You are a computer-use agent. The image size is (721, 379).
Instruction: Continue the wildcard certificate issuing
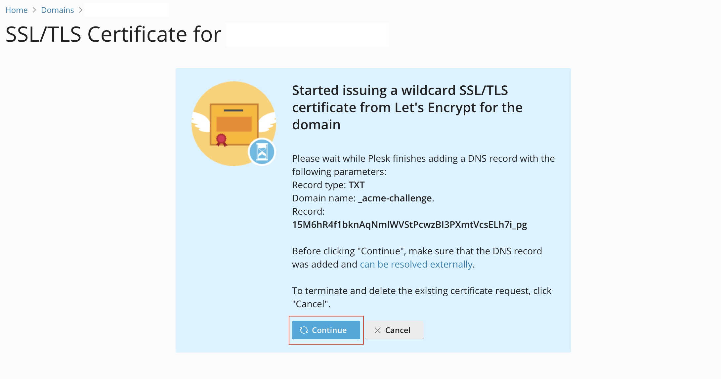326,330
